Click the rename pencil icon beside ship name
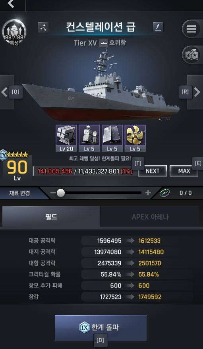 pyautogui.click(x=158, y=28)
